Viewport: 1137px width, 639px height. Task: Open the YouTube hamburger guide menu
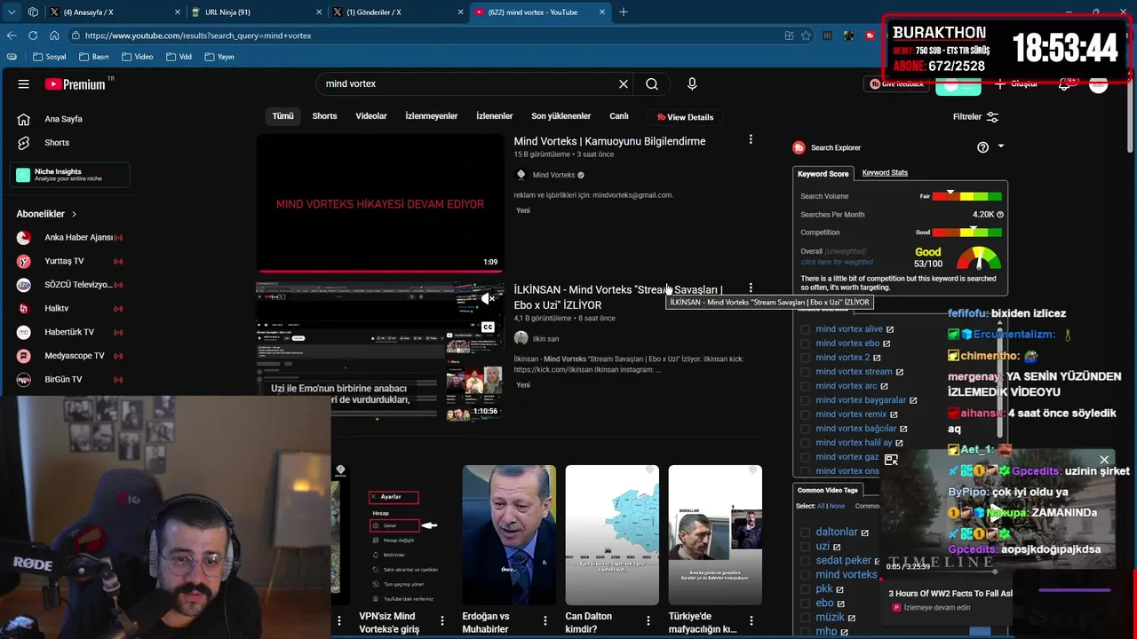(24, 84)
